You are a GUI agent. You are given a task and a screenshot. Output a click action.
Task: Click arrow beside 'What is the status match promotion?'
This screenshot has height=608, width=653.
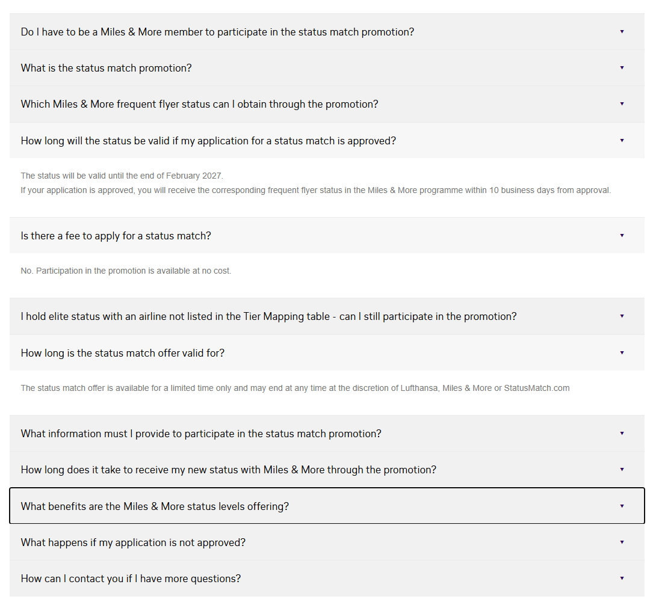click(622, 67)
